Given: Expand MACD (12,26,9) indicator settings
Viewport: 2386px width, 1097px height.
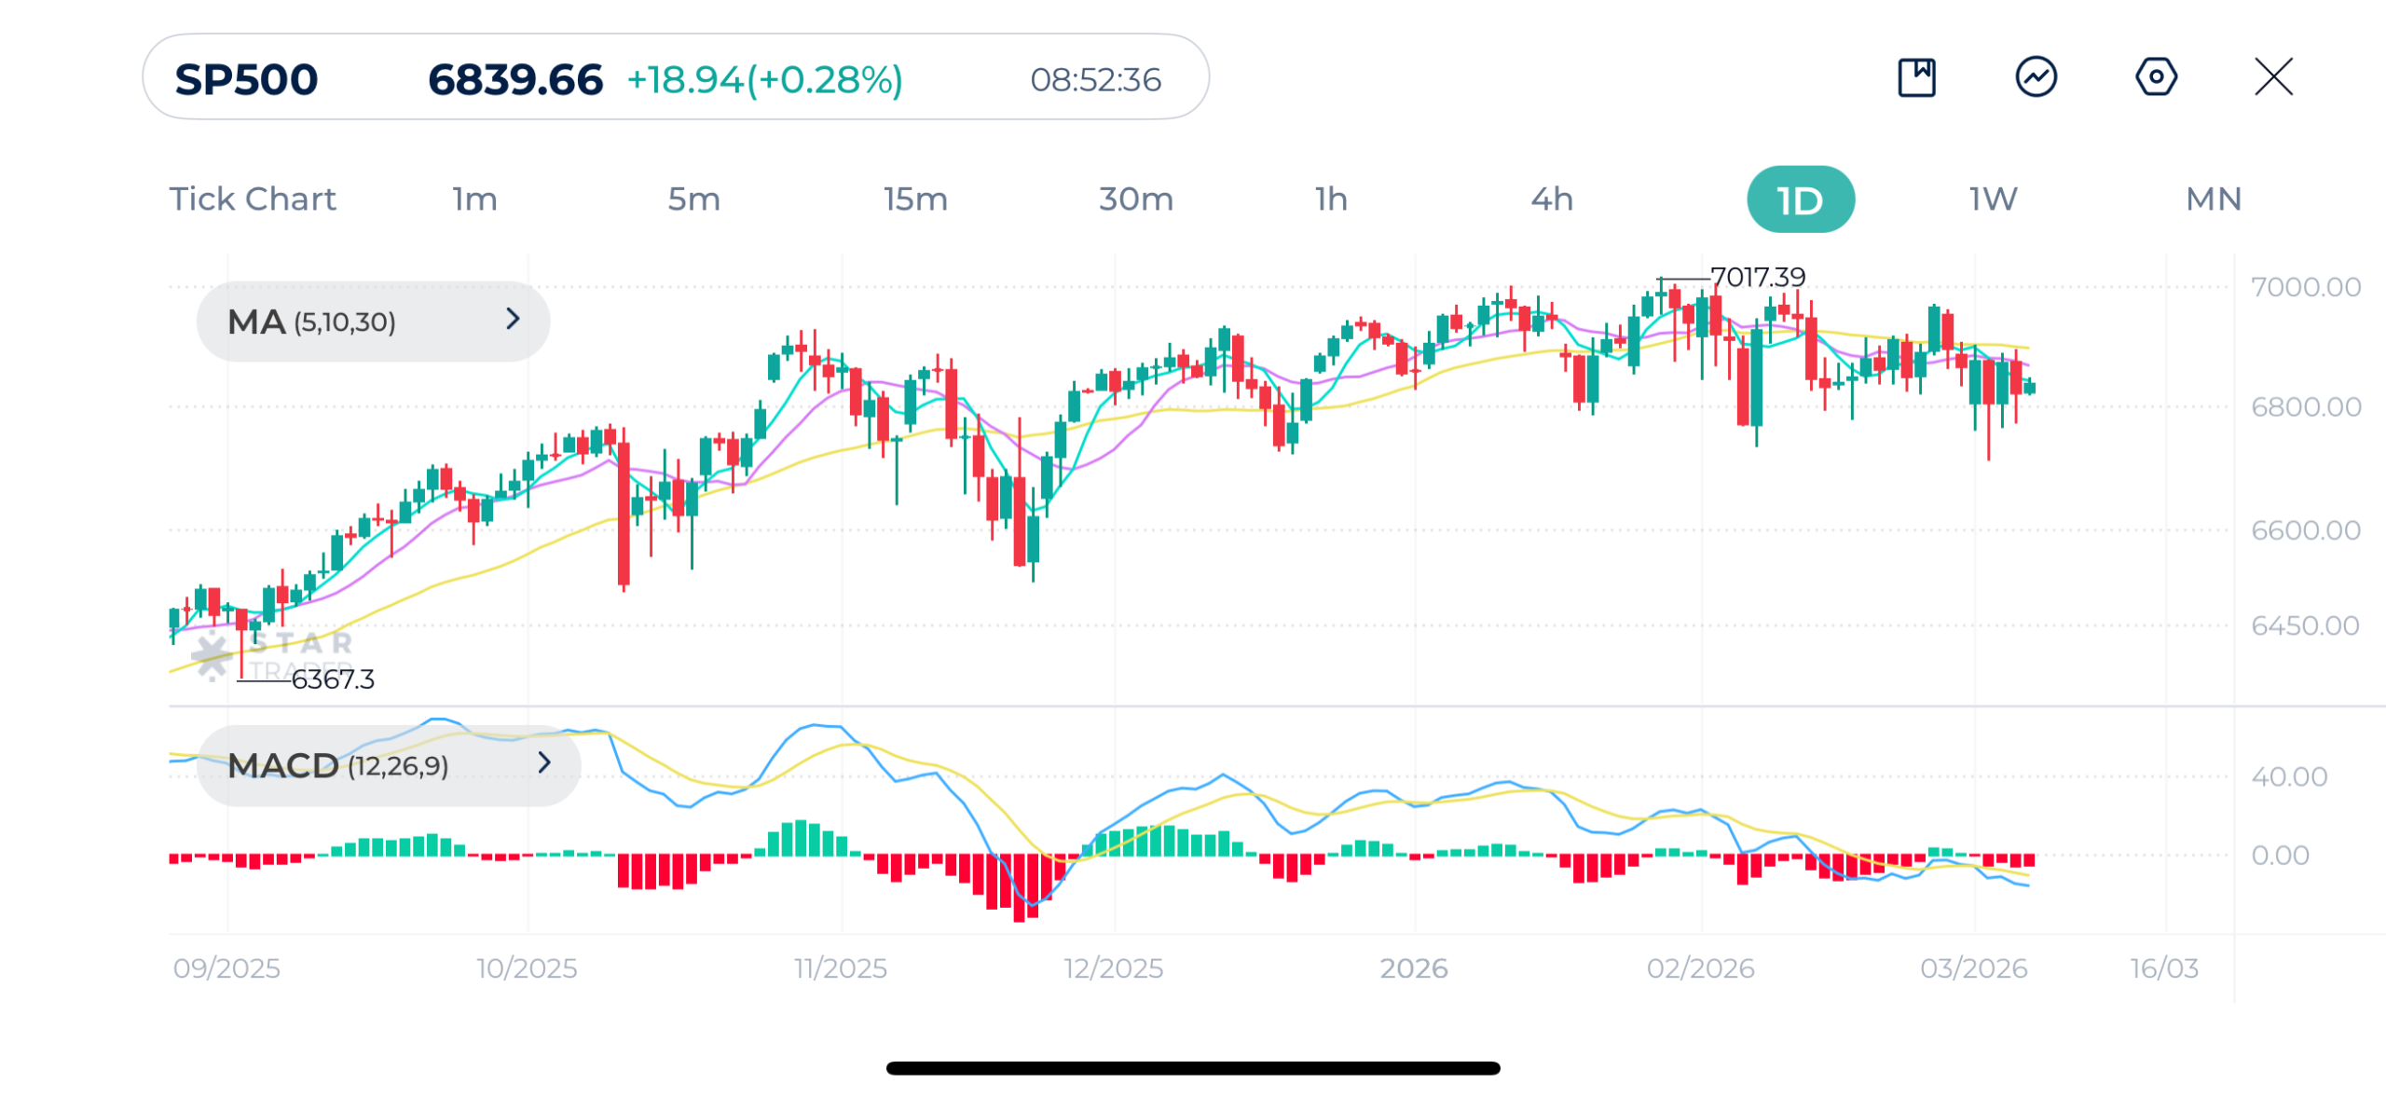Looking at the screenshot, I should point(544,764).
